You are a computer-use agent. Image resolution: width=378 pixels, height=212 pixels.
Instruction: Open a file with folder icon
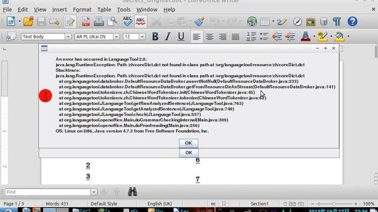pyautogui.click(x=28, y=22)
